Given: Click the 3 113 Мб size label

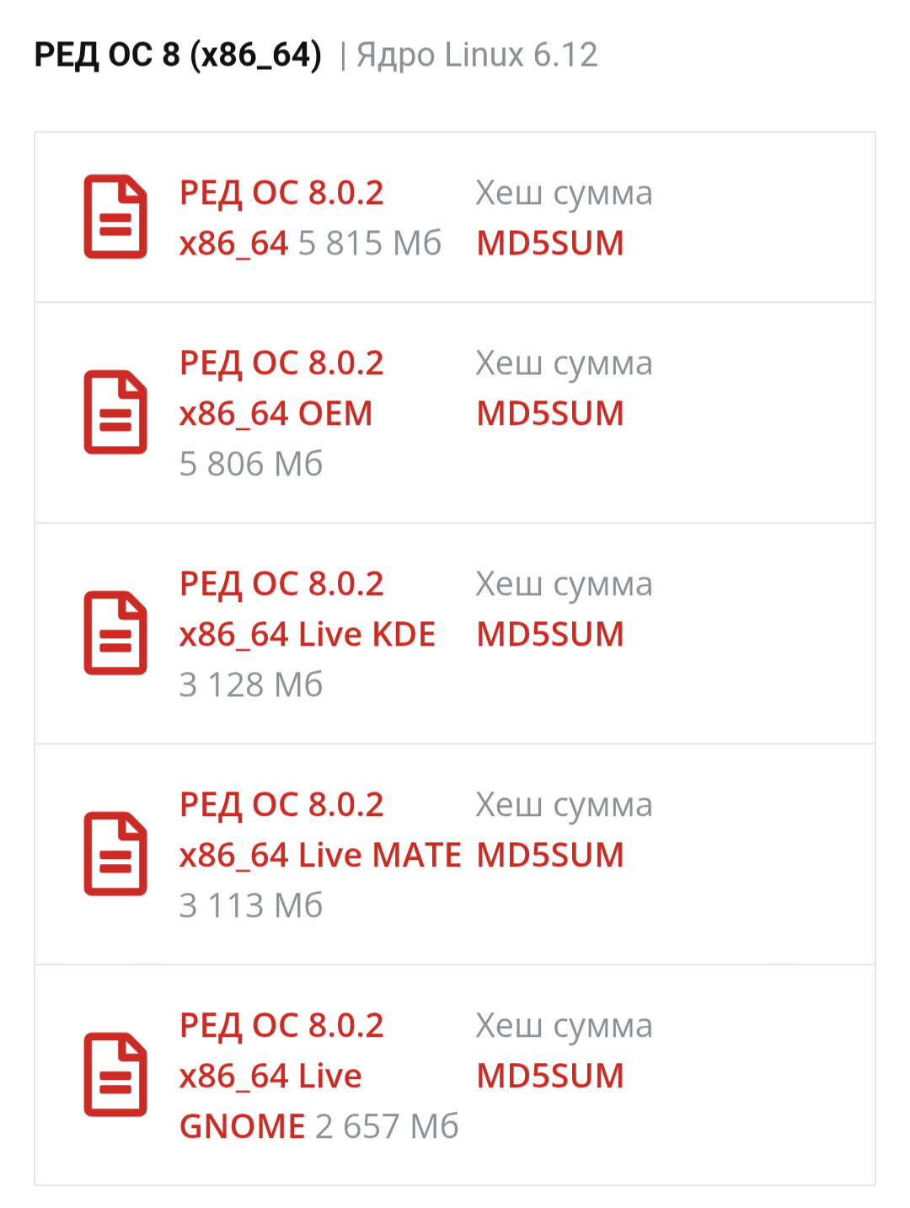Looking at the screenshot, I should pyautogui.click(x=251, y=905).
